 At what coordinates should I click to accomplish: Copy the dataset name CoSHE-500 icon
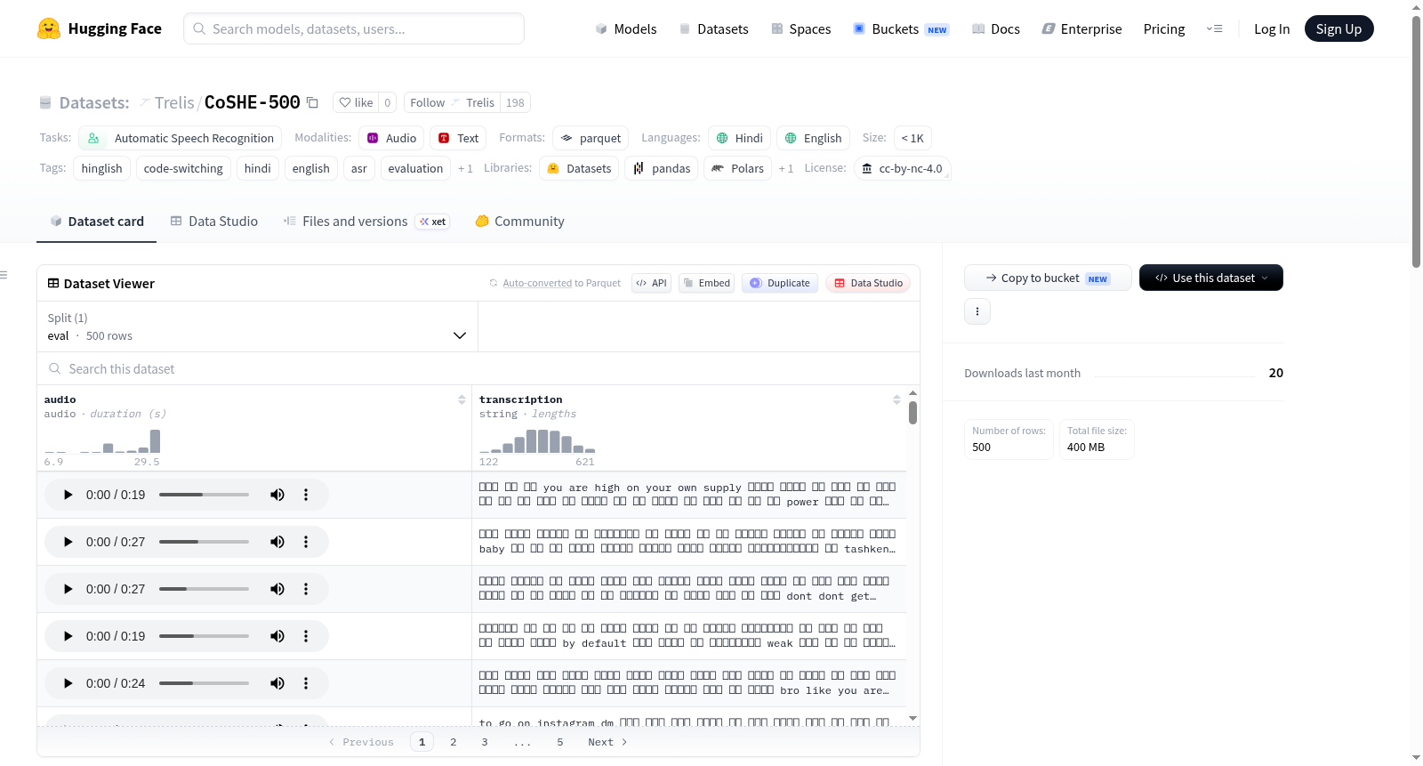[312, 102]
